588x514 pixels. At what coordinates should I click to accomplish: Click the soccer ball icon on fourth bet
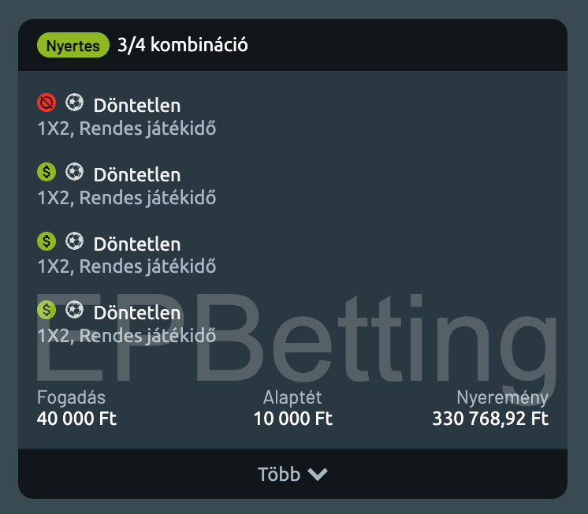tap(74, 310)
